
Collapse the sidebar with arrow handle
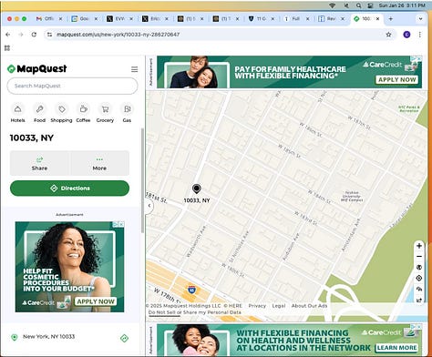coord(149,206)
